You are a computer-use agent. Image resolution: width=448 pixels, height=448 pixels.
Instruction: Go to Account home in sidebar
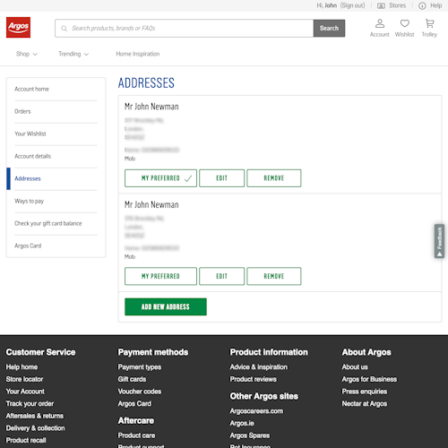pos(31,89)
